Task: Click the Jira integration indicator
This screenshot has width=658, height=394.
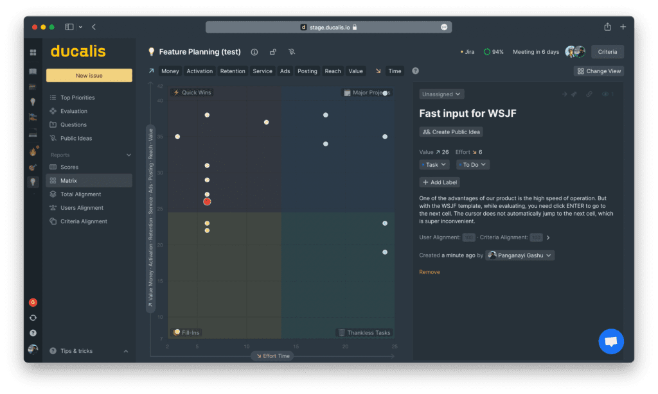Action: coord(468,52)
